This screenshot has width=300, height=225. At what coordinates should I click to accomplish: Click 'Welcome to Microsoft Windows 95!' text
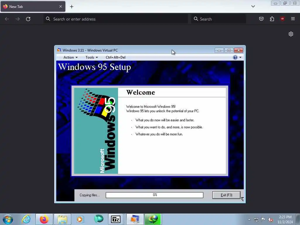(151, 107)
